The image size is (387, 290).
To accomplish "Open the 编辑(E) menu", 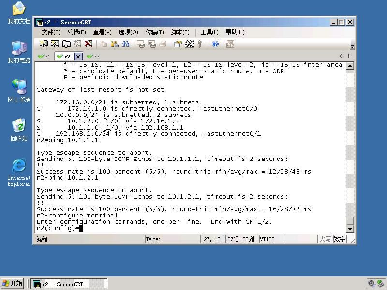I will [76, 32].
